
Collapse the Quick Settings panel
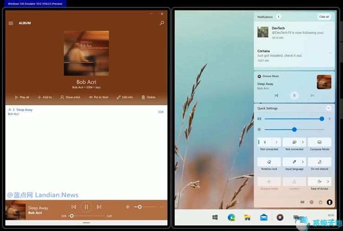328,108
